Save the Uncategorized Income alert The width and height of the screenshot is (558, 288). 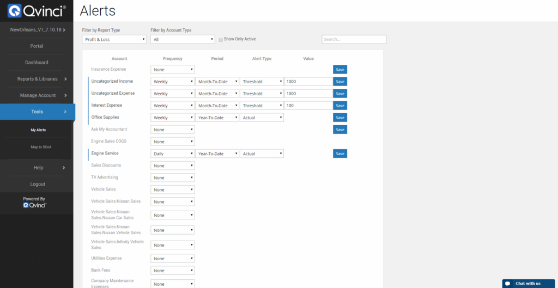click(x=339, y=82)
